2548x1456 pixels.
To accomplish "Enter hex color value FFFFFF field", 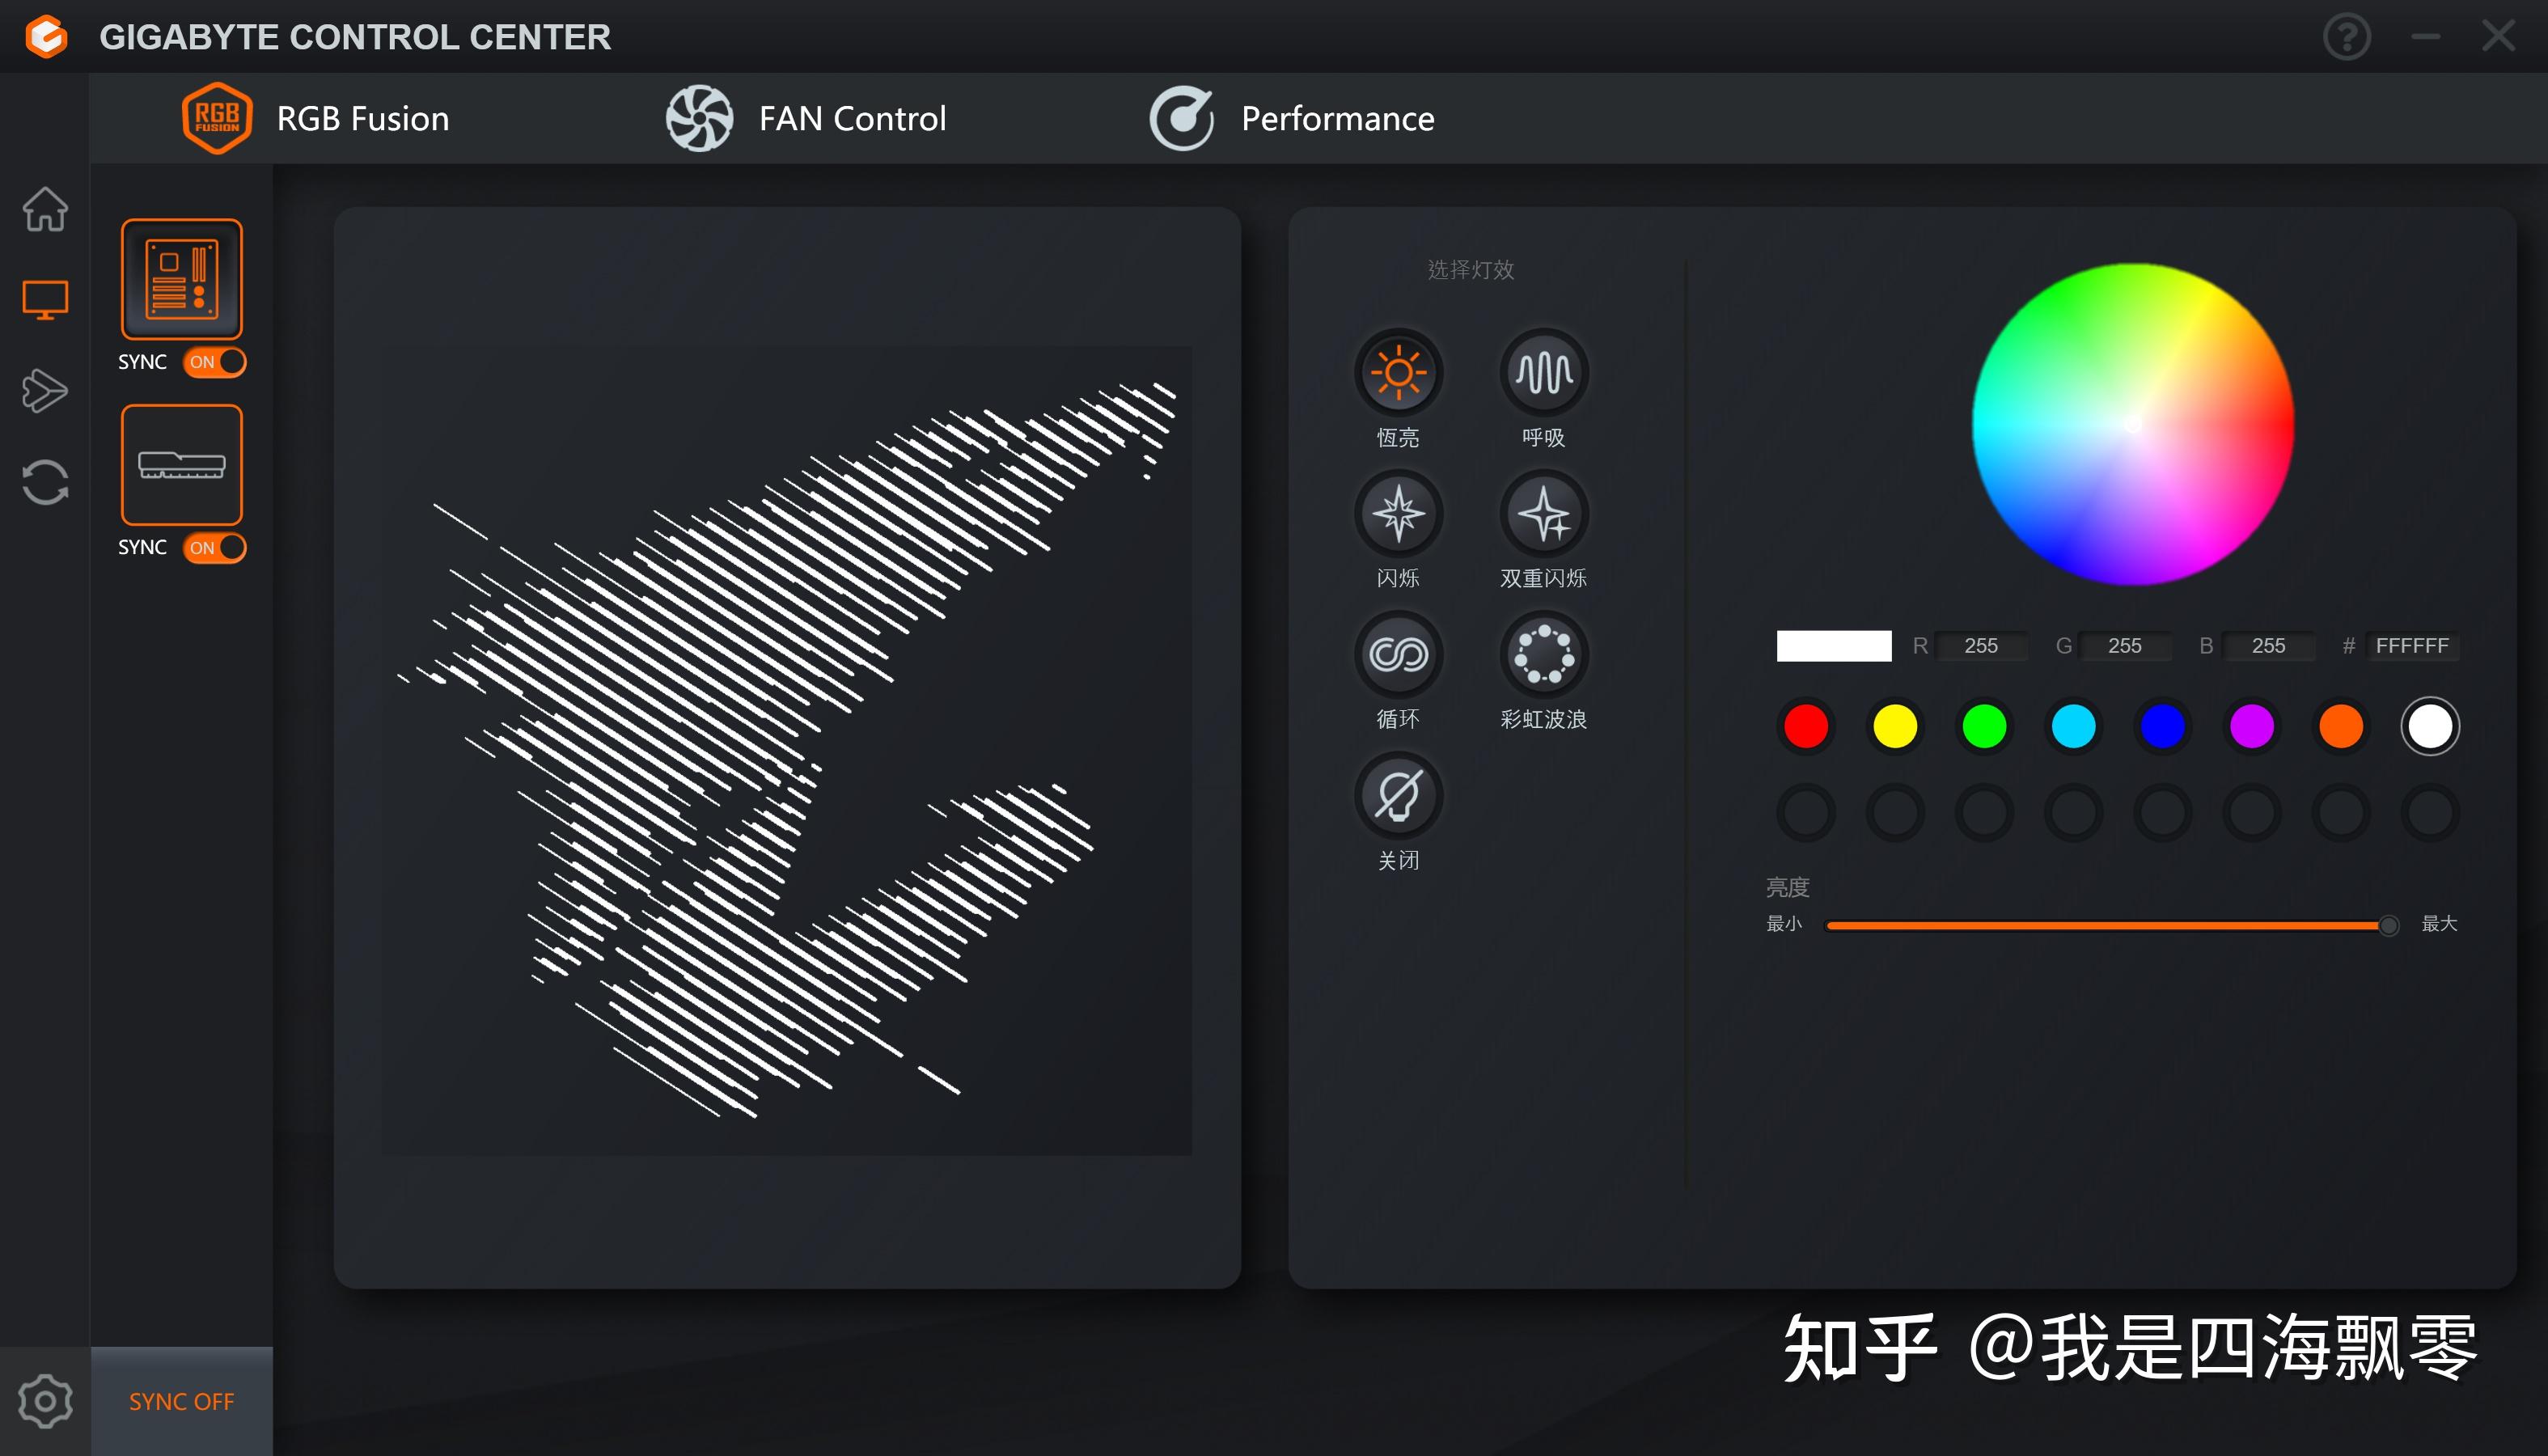I will [x=2417, y=645].
